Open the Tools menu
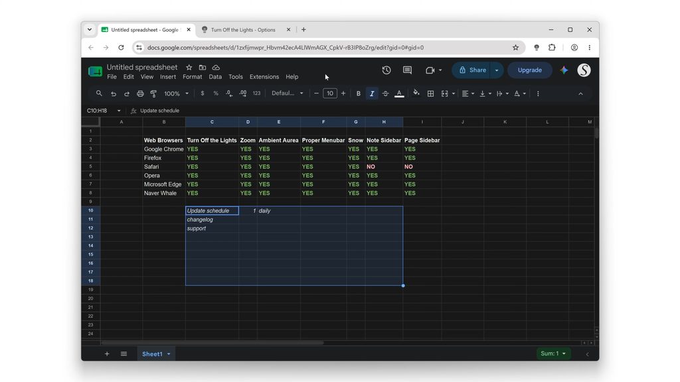680x382 pixels. pyautogui.click(x=236, y=77)
